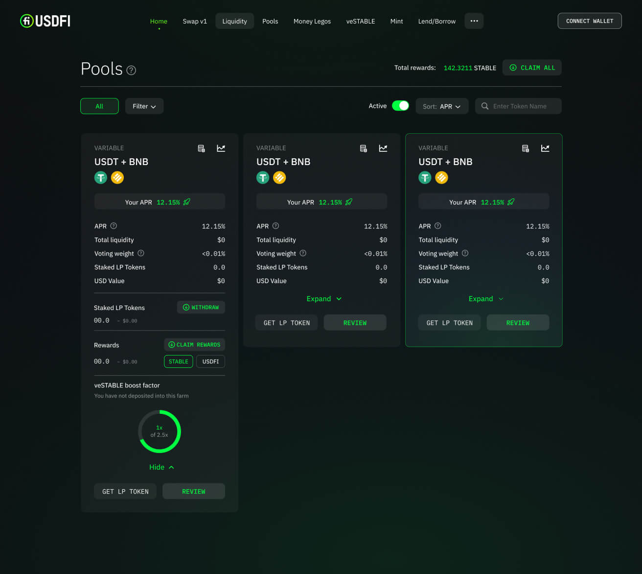Open the chart icon on the left card
The image size is (642, 574).
221,148
